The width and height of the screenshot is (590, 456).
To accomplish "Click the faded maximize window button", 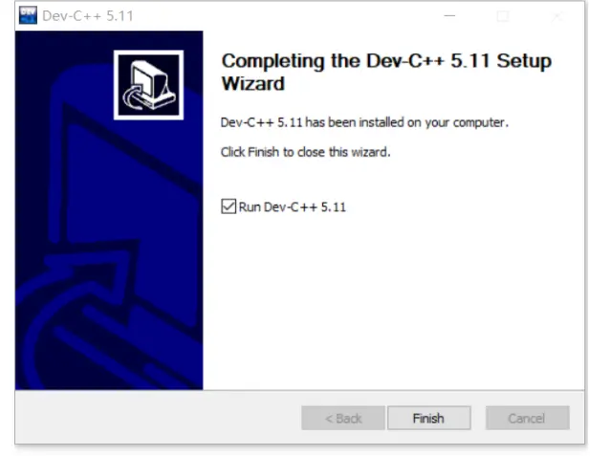I will (x=503, y=16).
